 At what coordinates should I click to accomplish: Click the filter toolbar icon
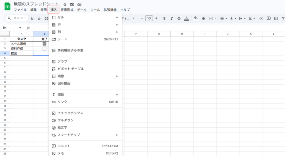[x=283, y=18]
